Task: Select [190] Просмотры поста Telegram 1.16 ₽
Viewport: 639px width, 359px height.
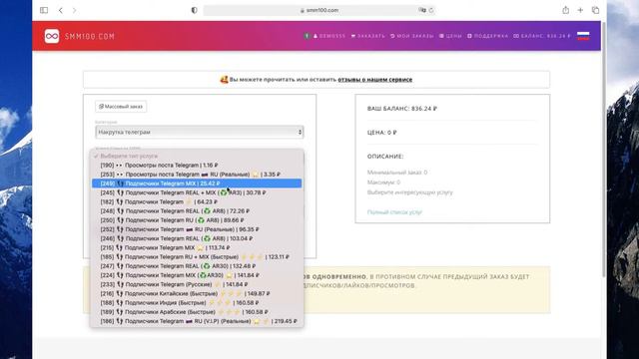Action: [x=197, y=166]
